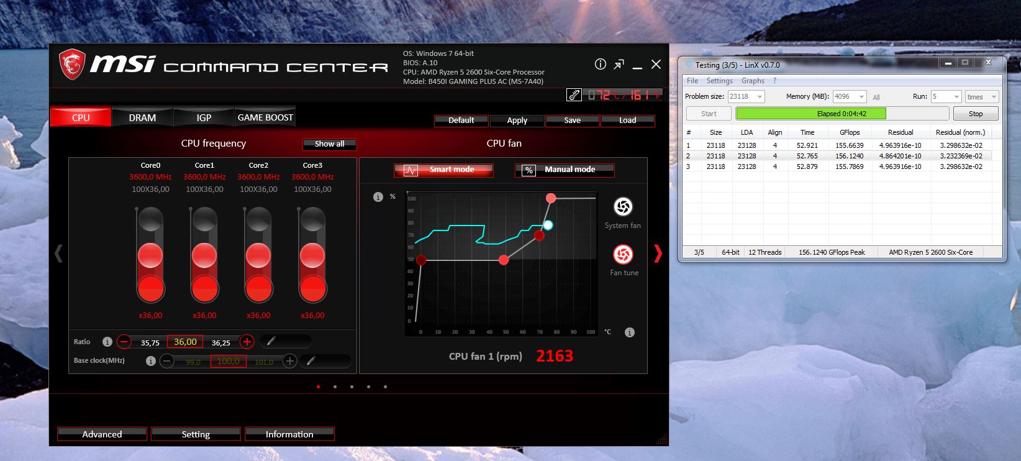Open the File menu in LinX

tap(692, 81)
